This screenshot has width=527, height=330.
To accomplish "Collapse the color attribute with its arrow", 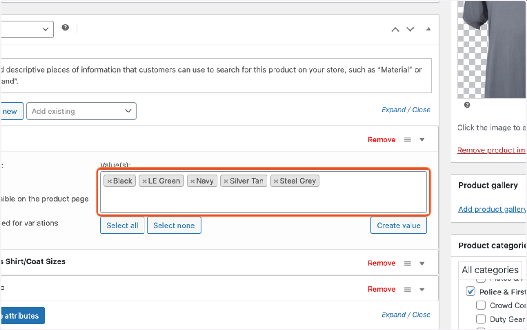I will 422,140.
